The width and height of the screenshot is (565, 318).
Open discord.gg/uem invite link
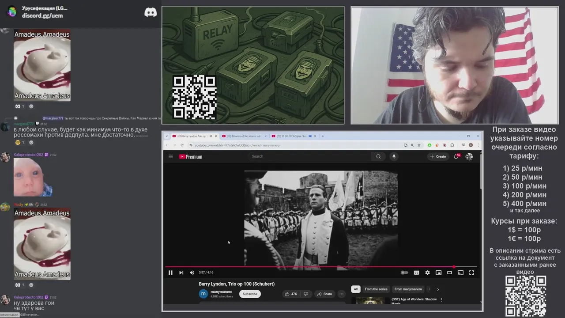pos(42,15)
